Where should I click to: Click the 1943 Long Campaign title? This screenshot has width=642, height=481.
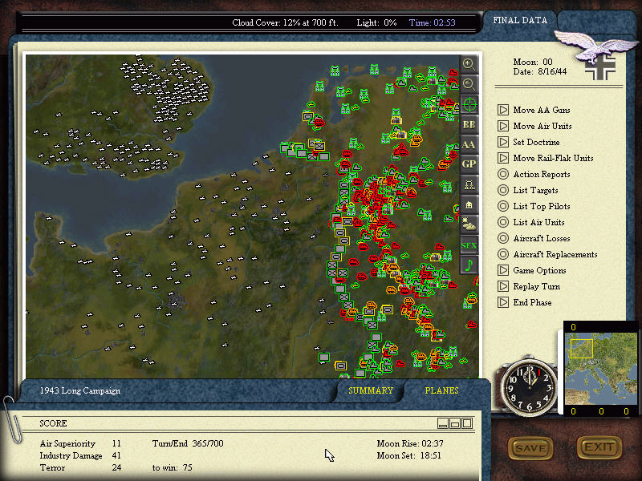point(79,390)
